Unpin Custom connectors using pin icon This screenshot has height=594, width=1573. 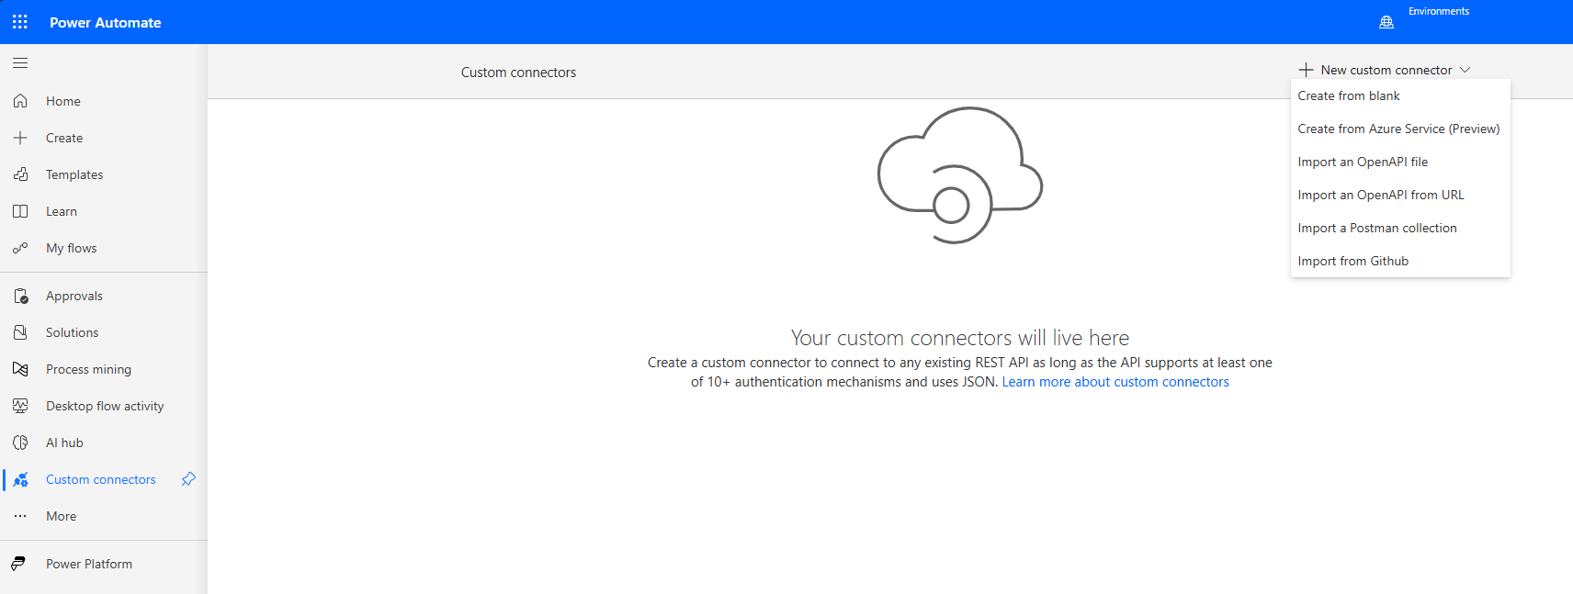click(x=188, y=479)
